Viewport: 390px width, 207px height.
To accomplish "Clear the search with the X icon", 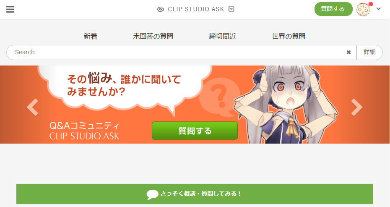I will tap(349, 52).
